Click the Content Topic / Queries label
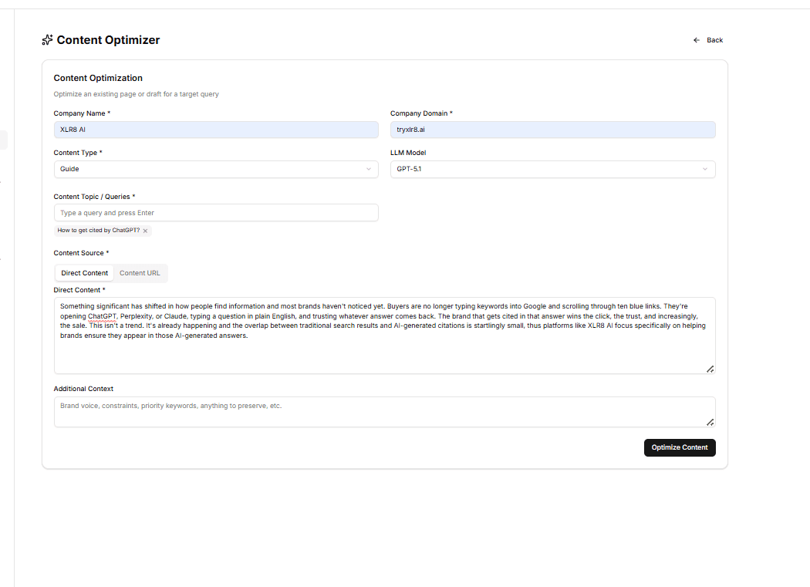 click(94, 197)
